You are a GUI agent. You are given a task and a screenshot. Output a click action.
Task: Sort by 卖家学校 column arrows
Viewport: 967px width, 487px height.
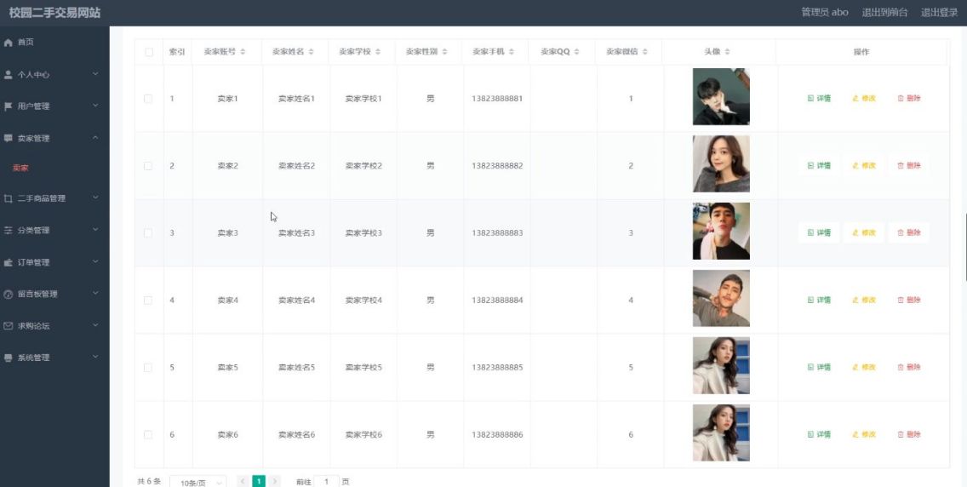pos(377,52)
